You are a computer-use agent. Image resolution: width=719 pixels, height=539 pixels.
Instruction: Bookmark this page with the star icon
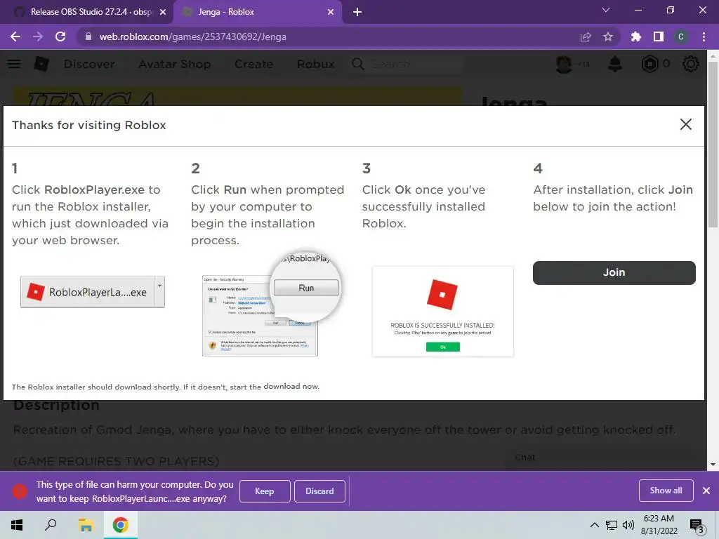point(608,36)
